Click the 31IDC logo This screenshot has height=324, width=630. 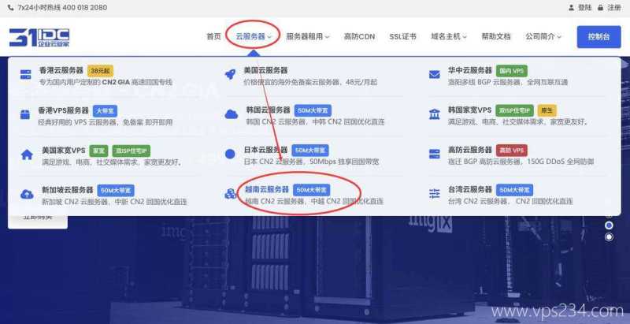coord(39,37)
